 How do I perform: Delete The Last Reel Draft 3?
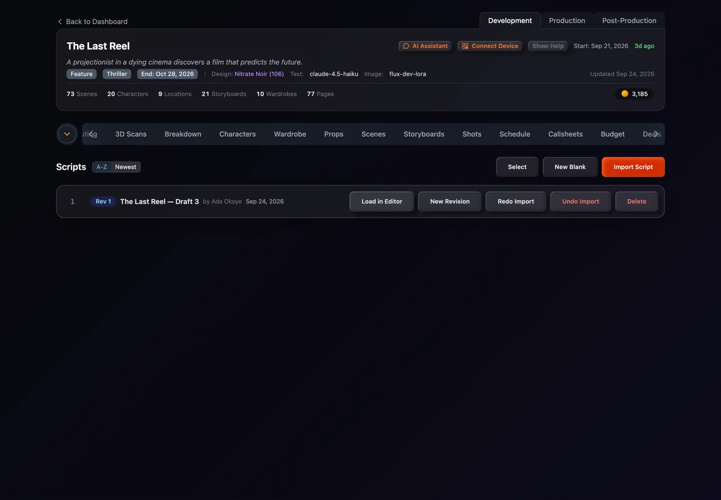(637, 201)
